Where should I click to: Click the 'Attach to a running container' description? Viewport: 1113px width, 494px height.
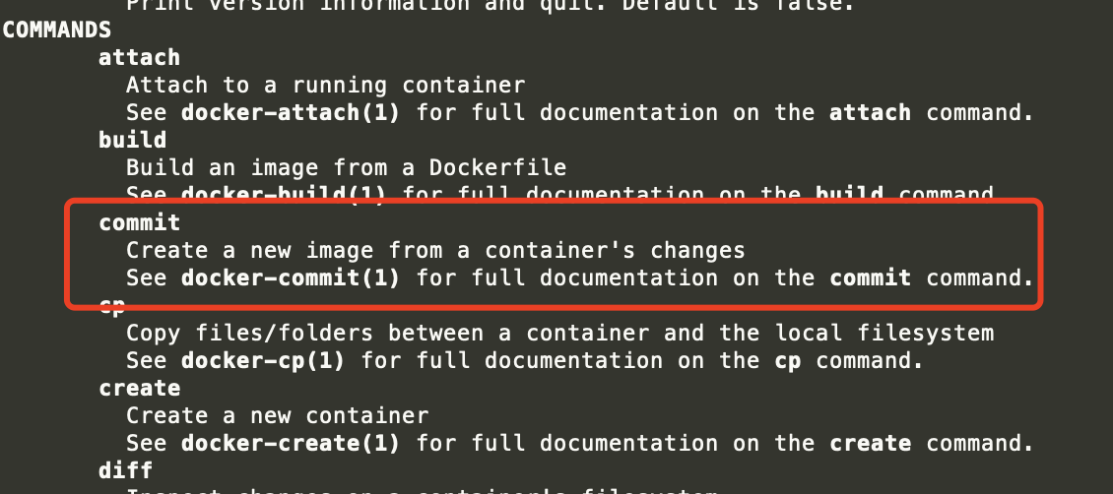(x=326, y=85)
